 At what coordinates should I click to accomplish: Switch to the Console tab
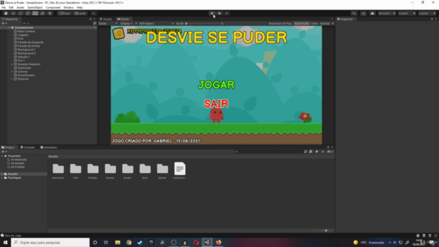[x=27, y=148]
